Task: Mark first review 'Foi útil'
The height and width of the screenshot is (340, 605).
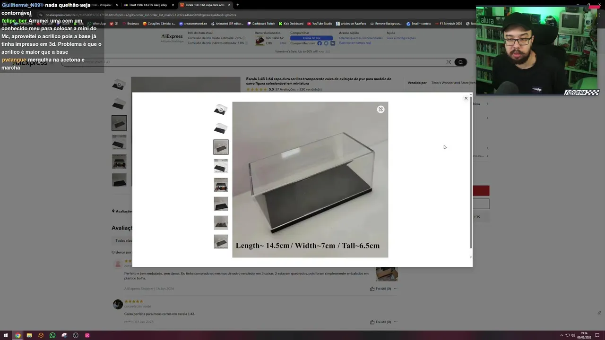Action: pos(380,289)
